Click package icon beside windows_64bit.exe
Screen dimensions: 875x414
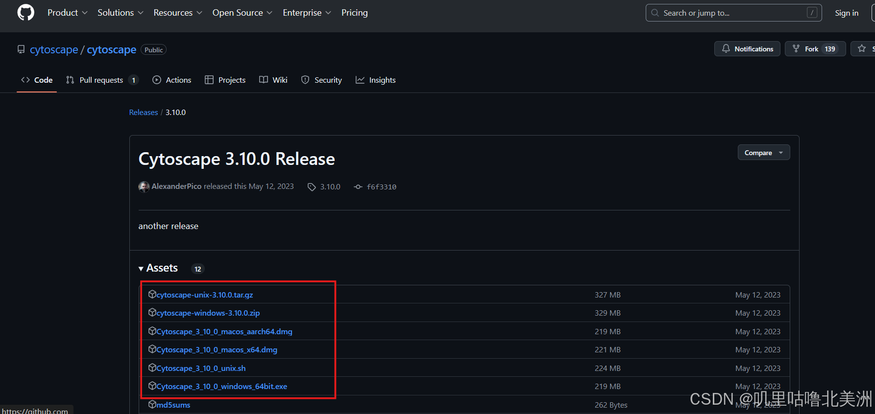152,386
